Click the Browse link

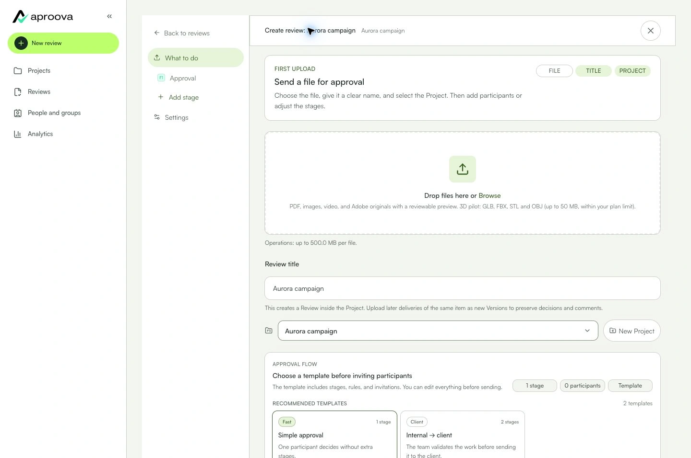[x=489, y=195]
